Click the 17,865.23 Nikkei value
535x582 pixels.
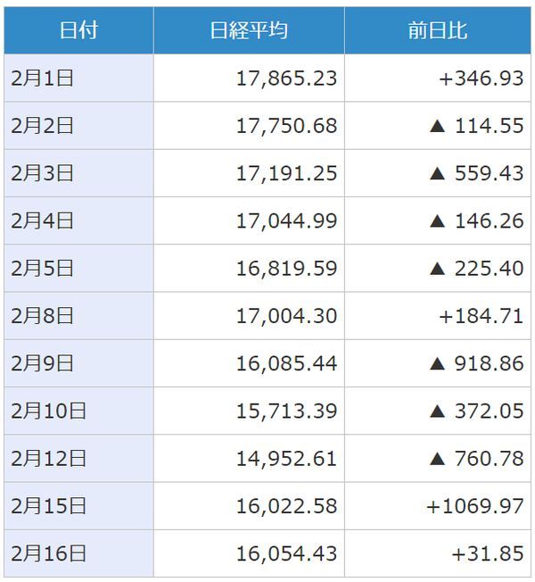click(x=286, y=79)
